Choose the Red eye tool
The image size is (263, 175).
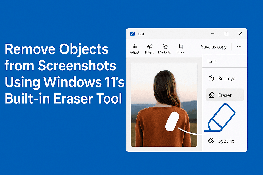[221, 79]
